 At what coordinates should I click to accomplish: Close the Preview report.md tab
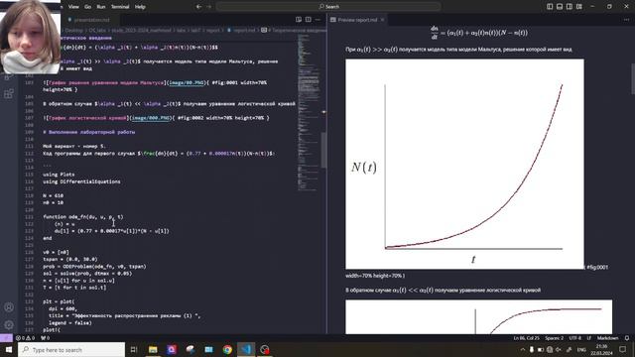point(382,20)
